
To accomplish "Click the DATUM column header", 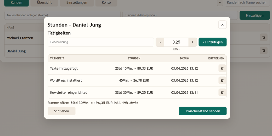I will 185,58.
